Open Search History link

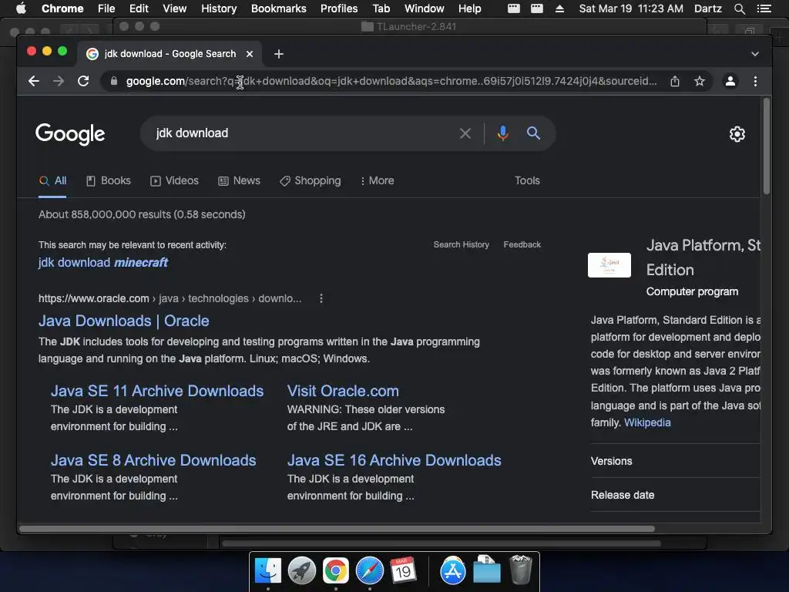click(x=462, y=244)
